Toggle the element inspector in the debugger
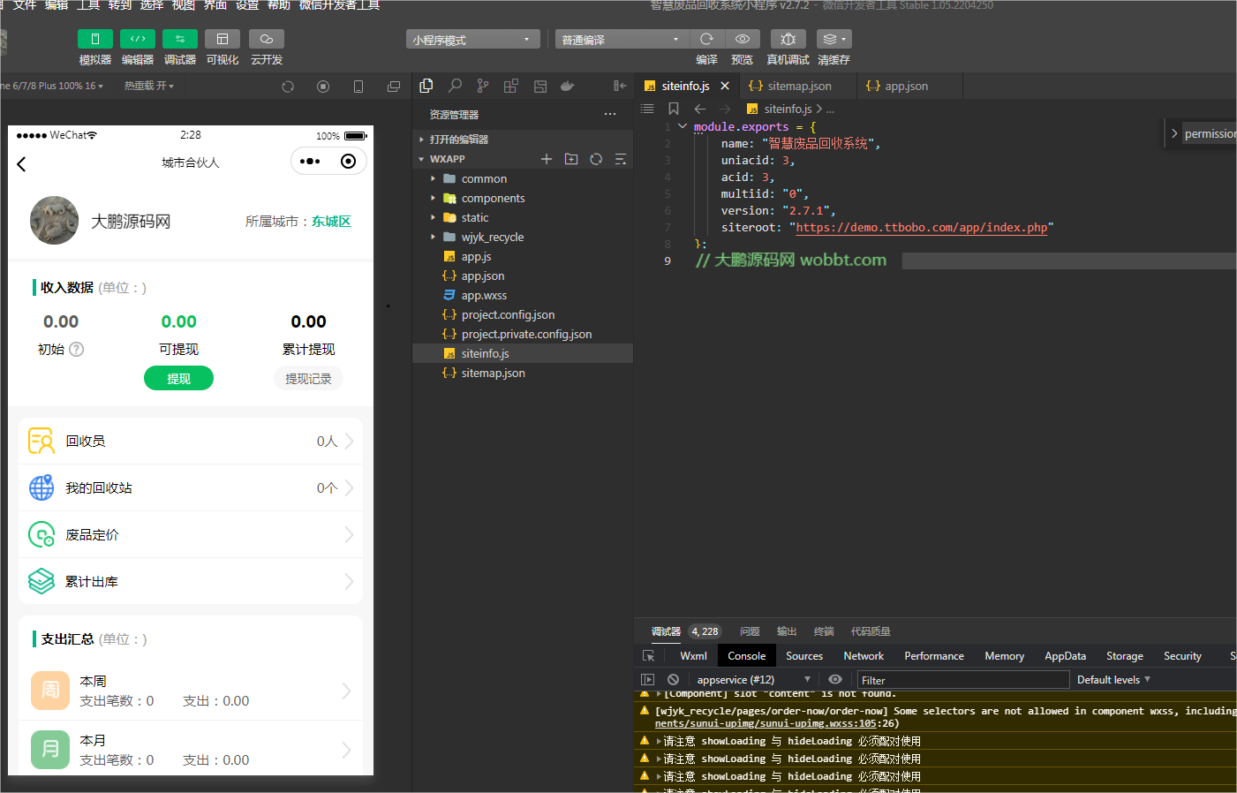Screen dimensions: 1237x793 coord(649,655)
